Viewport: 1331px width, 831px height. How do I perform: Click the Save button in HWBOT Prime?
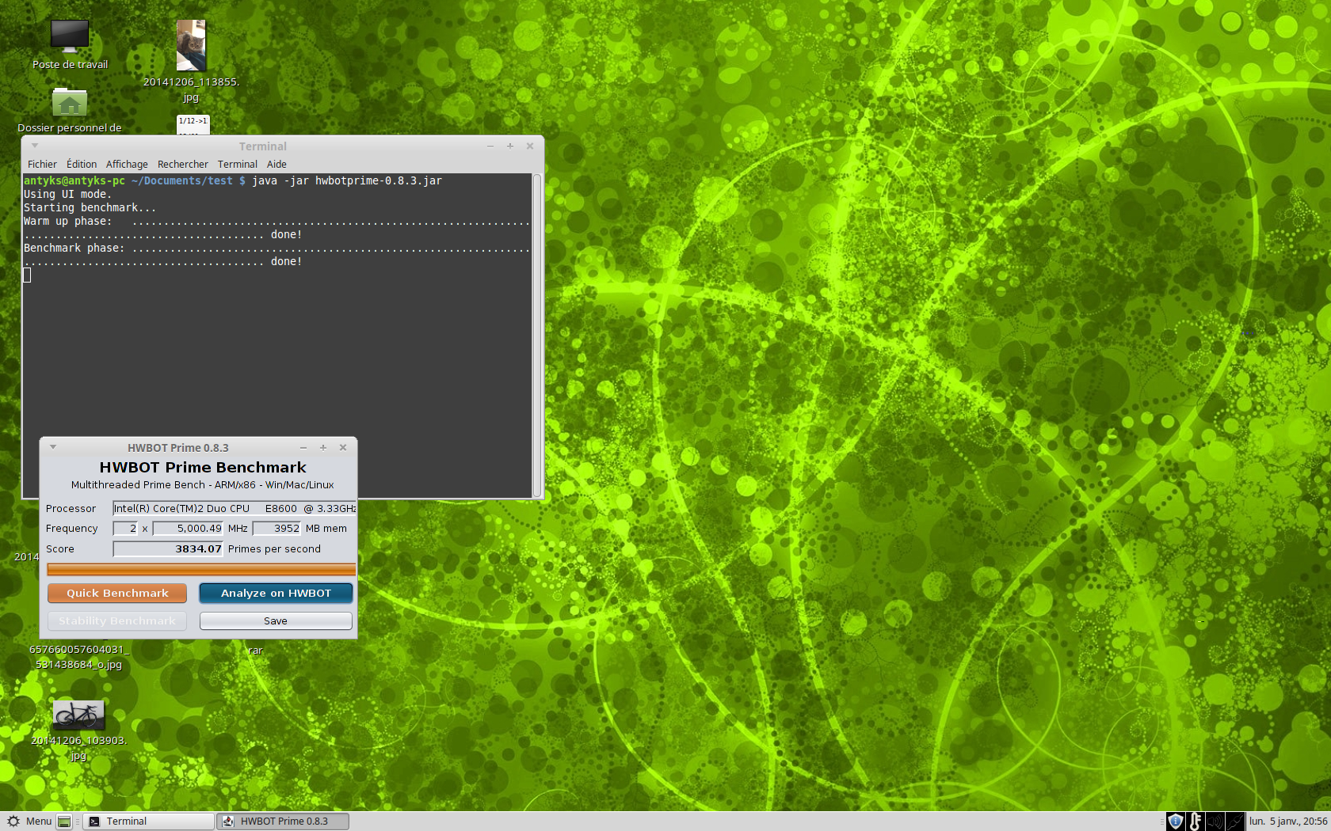click(276, 620)
